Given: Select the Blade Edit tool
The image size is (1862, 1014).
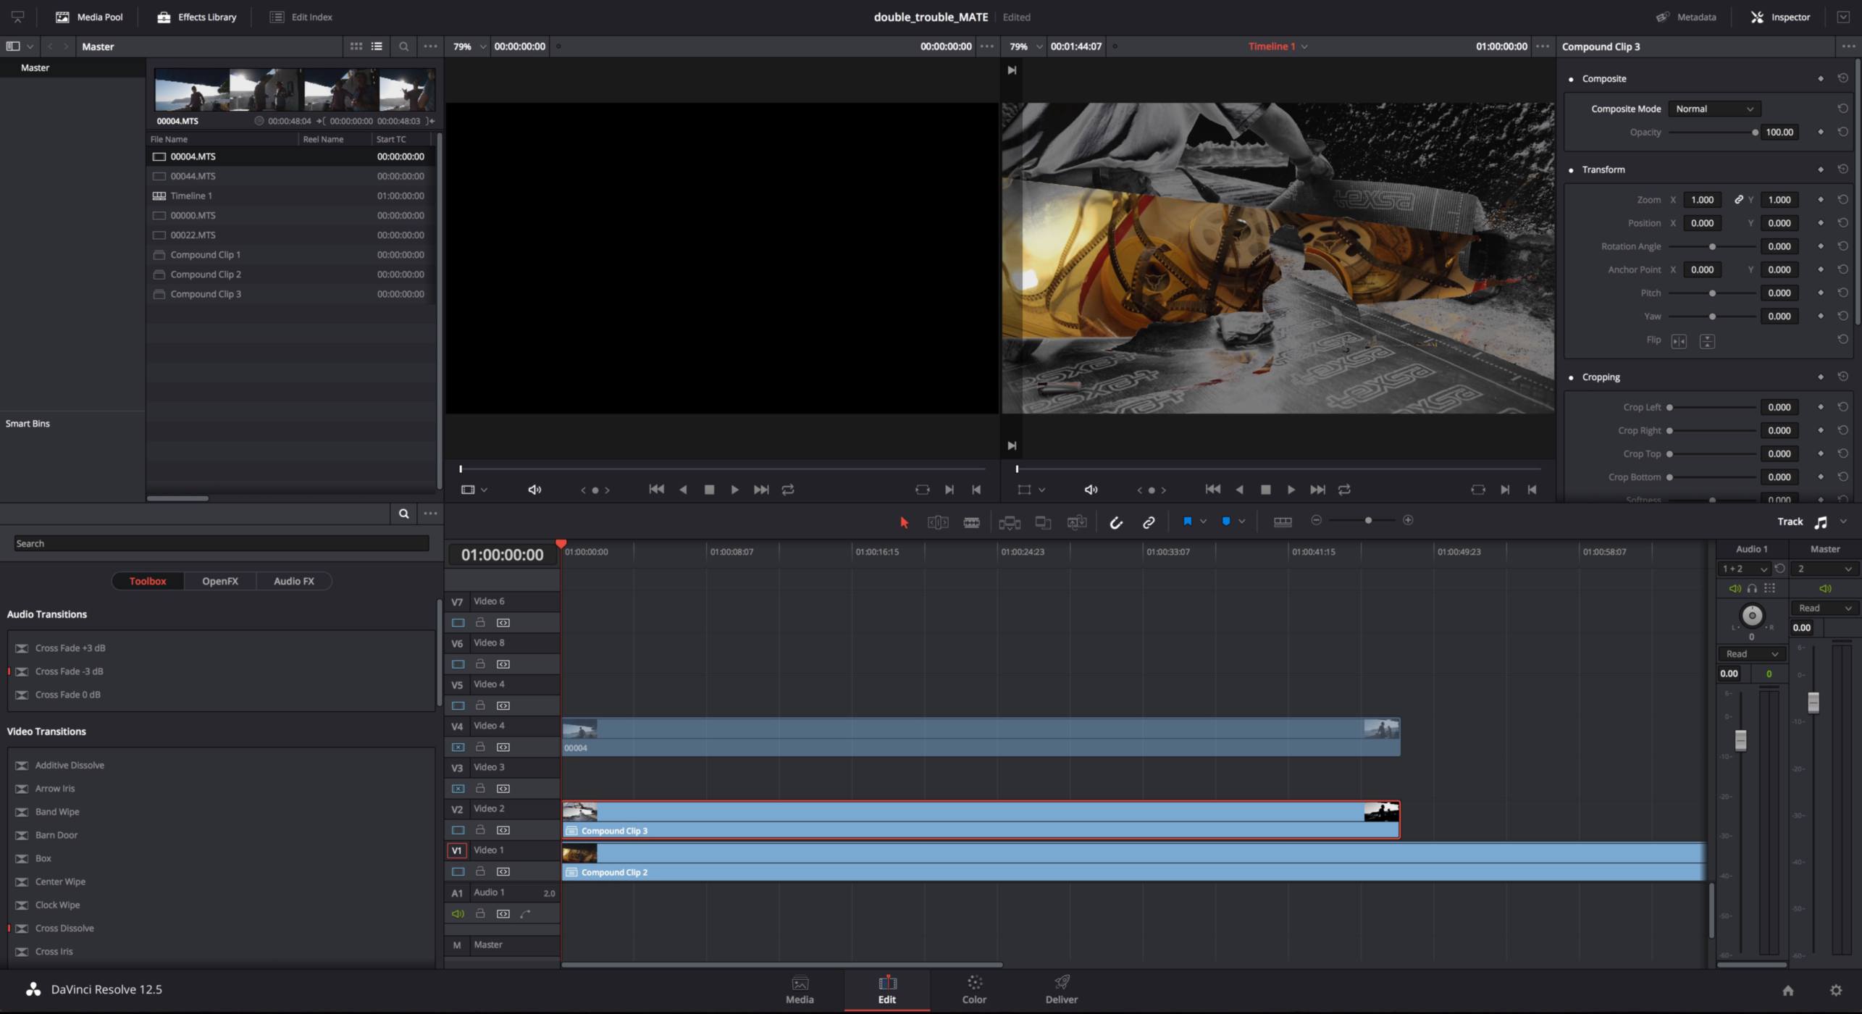Looking at the screenshot, I should coord(971,522).
